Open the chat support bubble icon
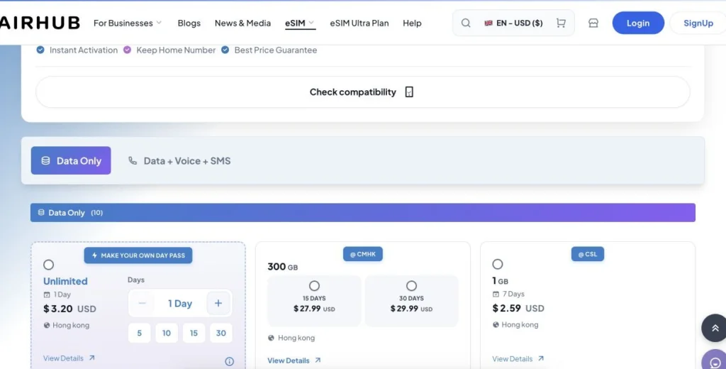 (x=715, y=362)
